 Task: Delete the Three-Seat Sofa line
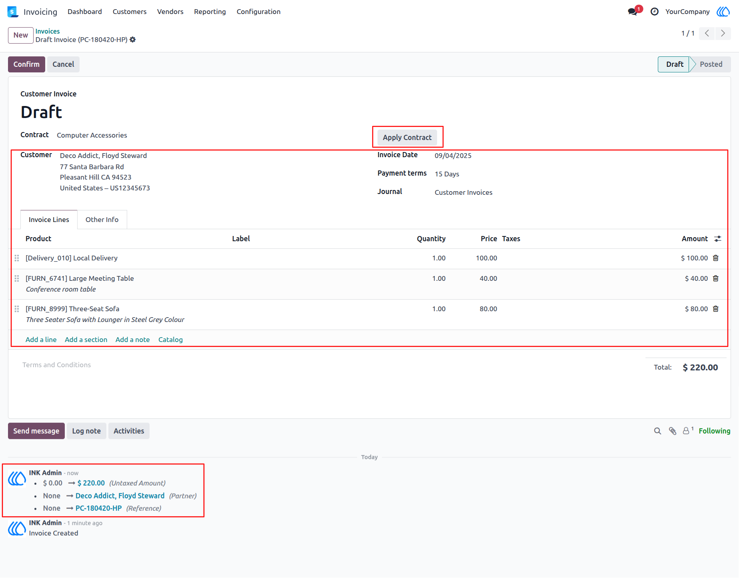click(716, 309)
